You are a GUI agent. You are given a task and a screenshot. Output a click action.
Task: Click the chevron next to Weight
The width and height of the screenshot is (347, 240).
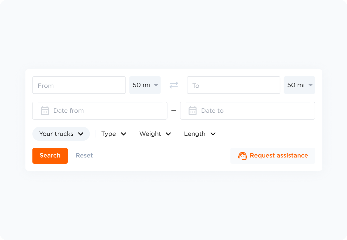pyautogui.click(x=168, y=134)
